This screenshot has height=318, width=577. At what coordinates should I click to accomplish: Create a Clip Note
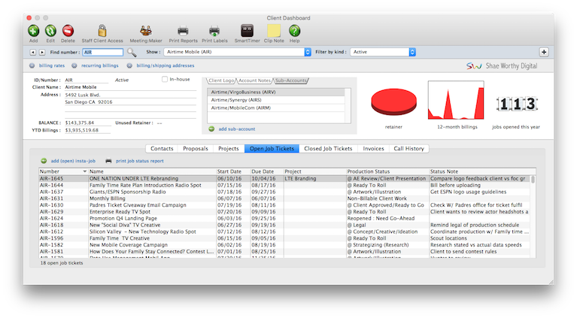[x=274, y=31]
